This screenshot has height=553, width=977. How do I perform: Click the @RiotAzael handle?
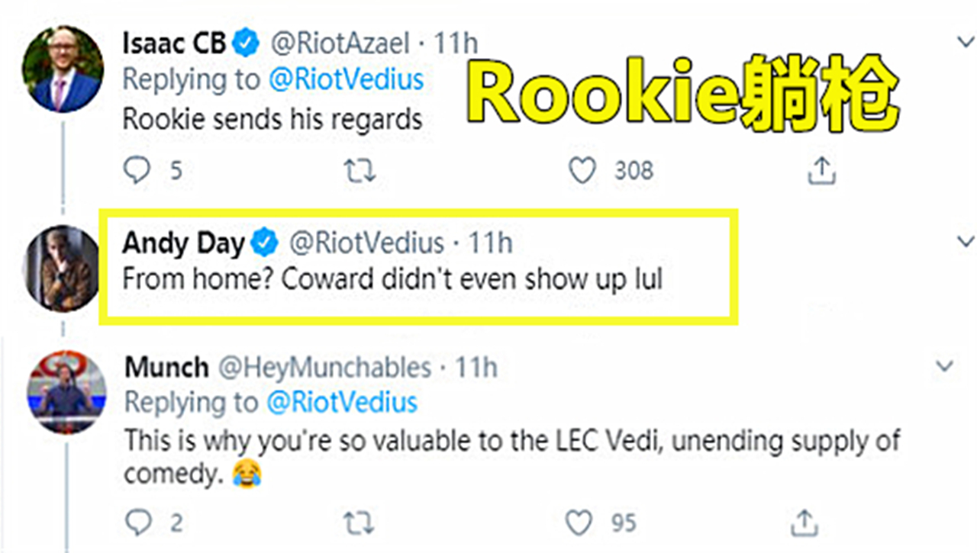click(342, 44)
